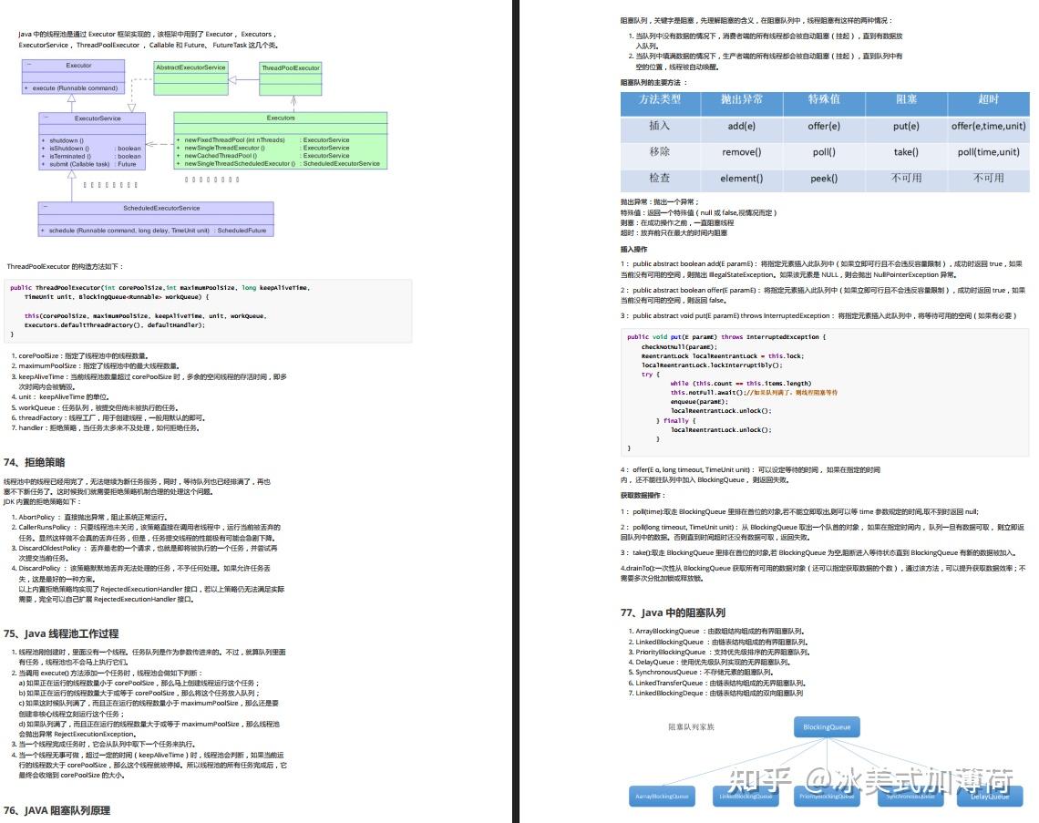Click the '1. ArrayBlockingQueue' list item
Image resolution: width=1039 pixels, height=823 pixels.
click(x=716, y=632)
